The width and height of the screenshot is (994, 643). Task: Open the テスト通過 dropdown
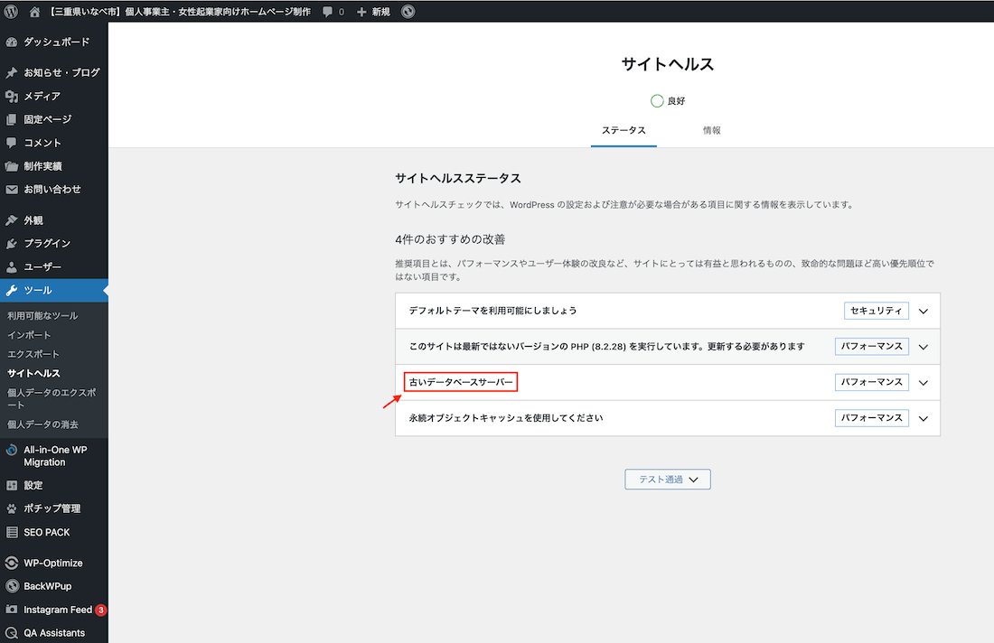[667, 479]
